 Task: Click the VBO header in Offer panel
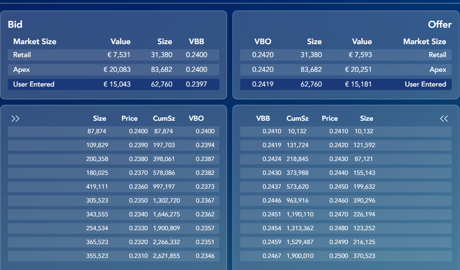click(x=263, y=42)
